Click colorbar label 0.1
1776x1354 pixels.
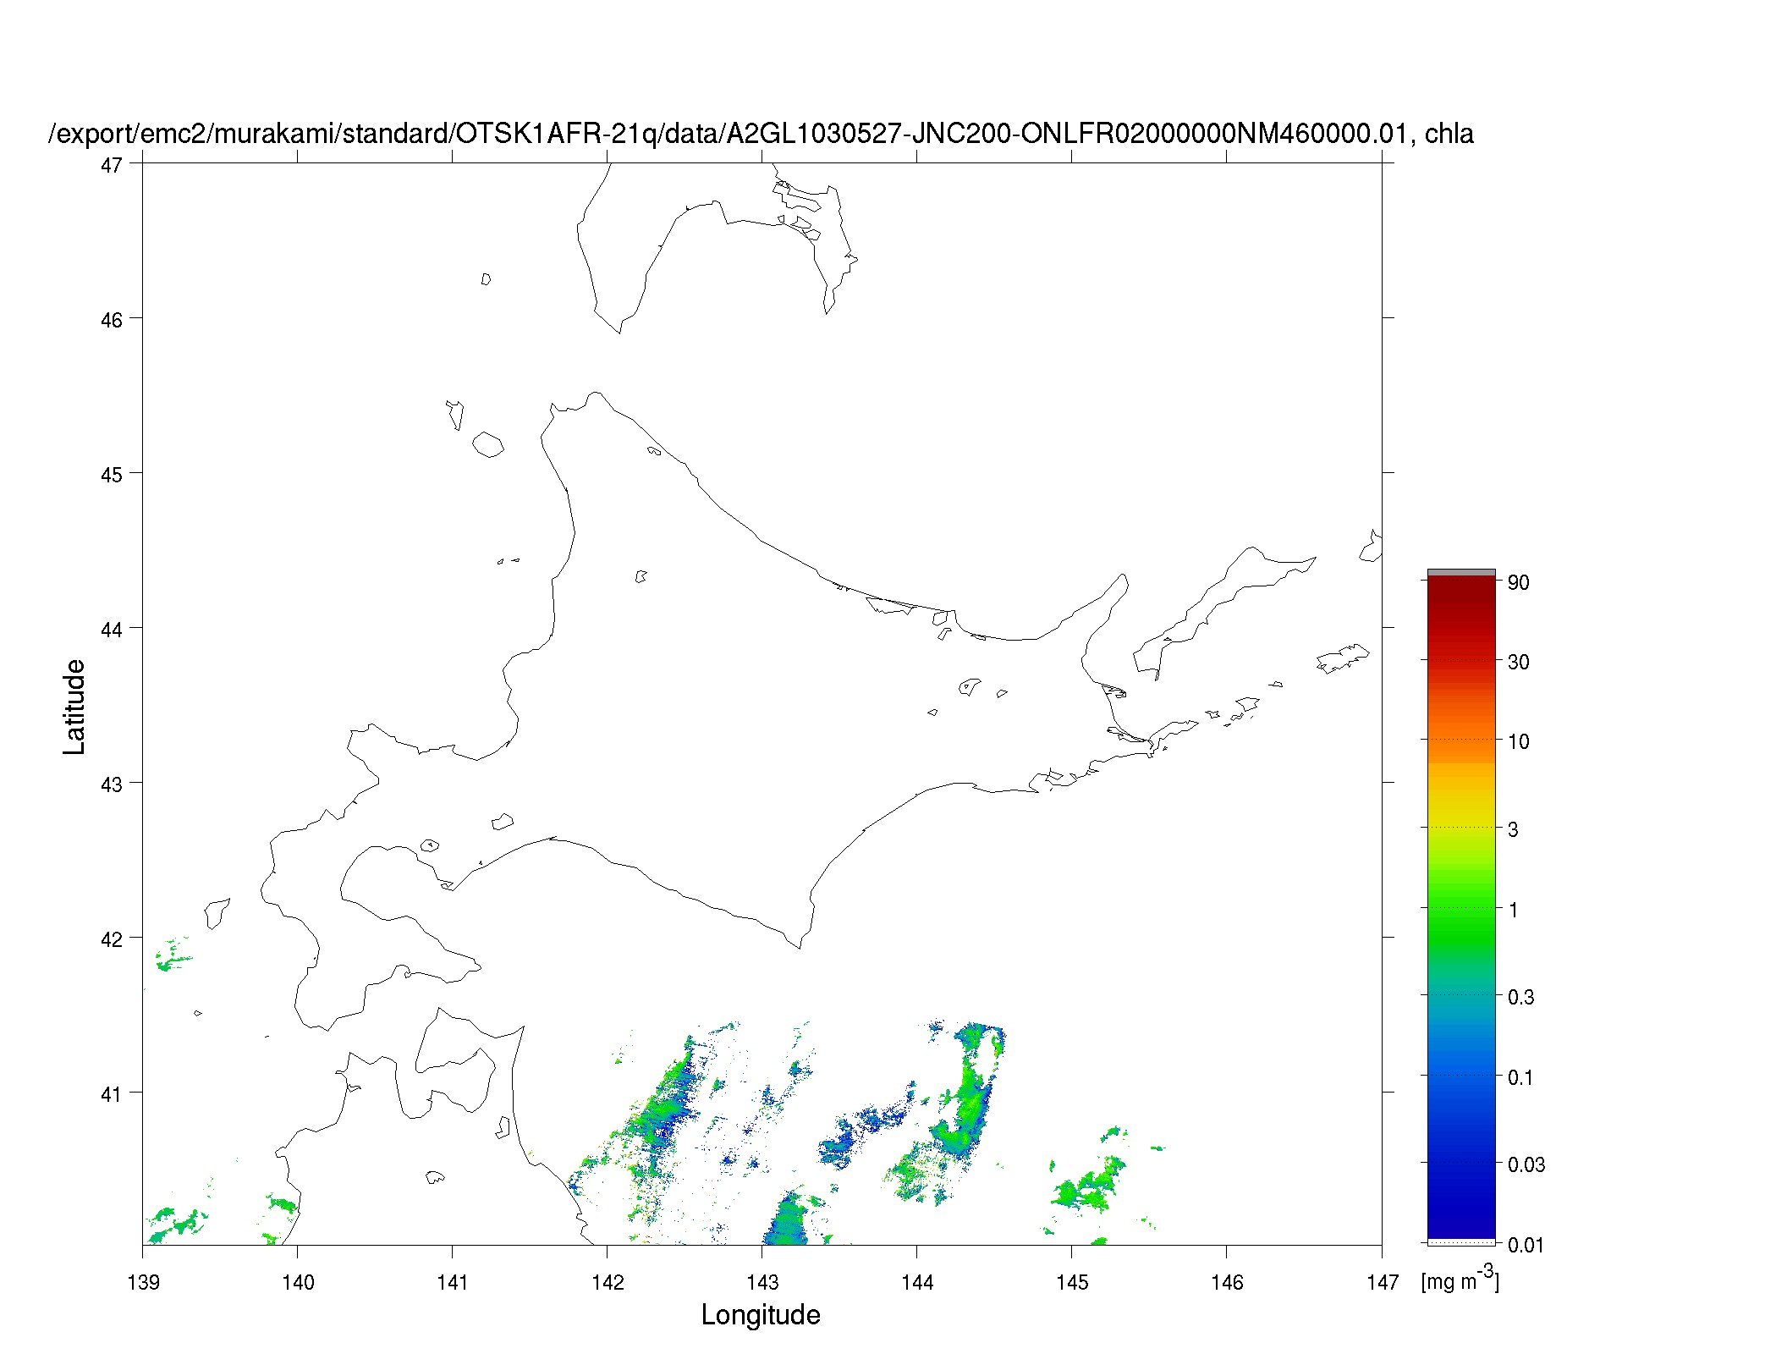coord(1521,1077)
